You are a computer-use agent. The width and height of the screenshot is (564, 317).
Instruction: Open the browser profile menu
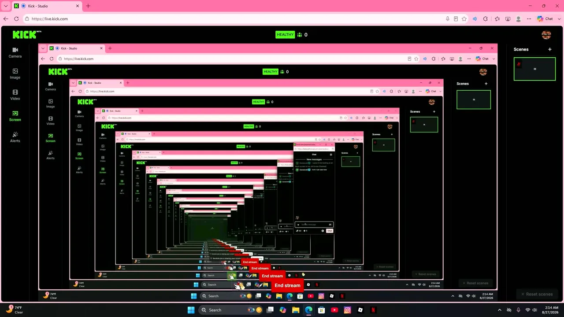pos(519,19)
